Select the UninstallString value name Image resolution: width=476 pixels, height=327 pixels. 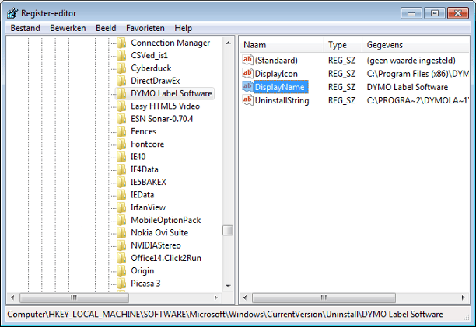282,100
